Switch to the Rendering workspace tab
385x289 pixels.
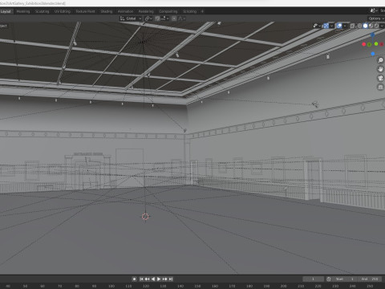click(146, 11)
